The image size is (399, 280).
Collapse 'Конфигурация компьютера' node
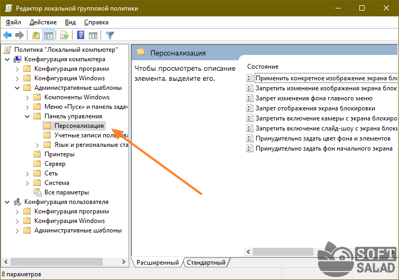[7, 60]
